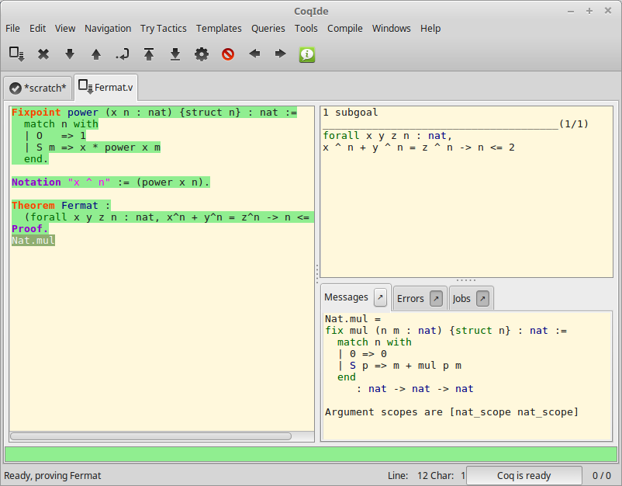This screenshot has height=486, width=622.
Task: Jump to start of script with top-arrow icon
Action: (x=149, y=54)
